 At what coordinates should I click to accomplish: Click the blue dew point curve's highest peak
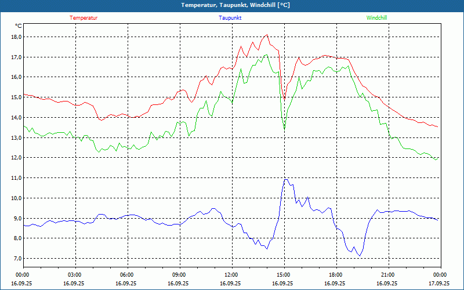coord(285,179)
